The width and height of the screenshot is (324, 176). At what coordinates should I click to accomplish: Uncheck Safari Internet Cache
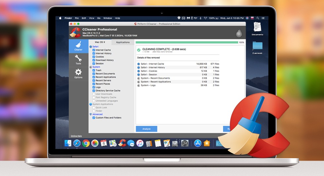(x=94, y=50)
